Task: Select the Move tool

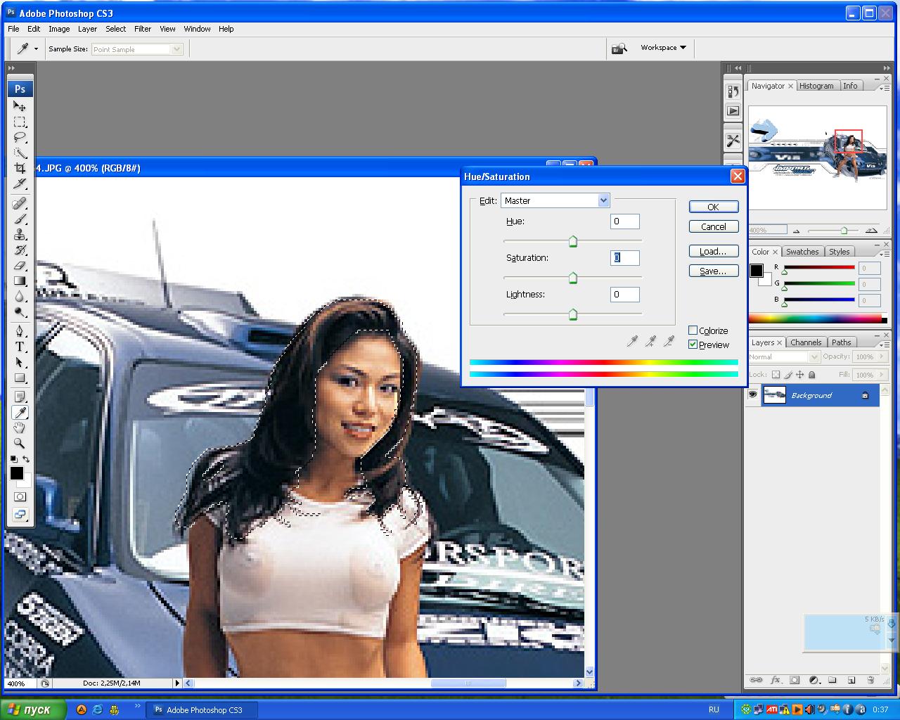Action: click(20, 106)
